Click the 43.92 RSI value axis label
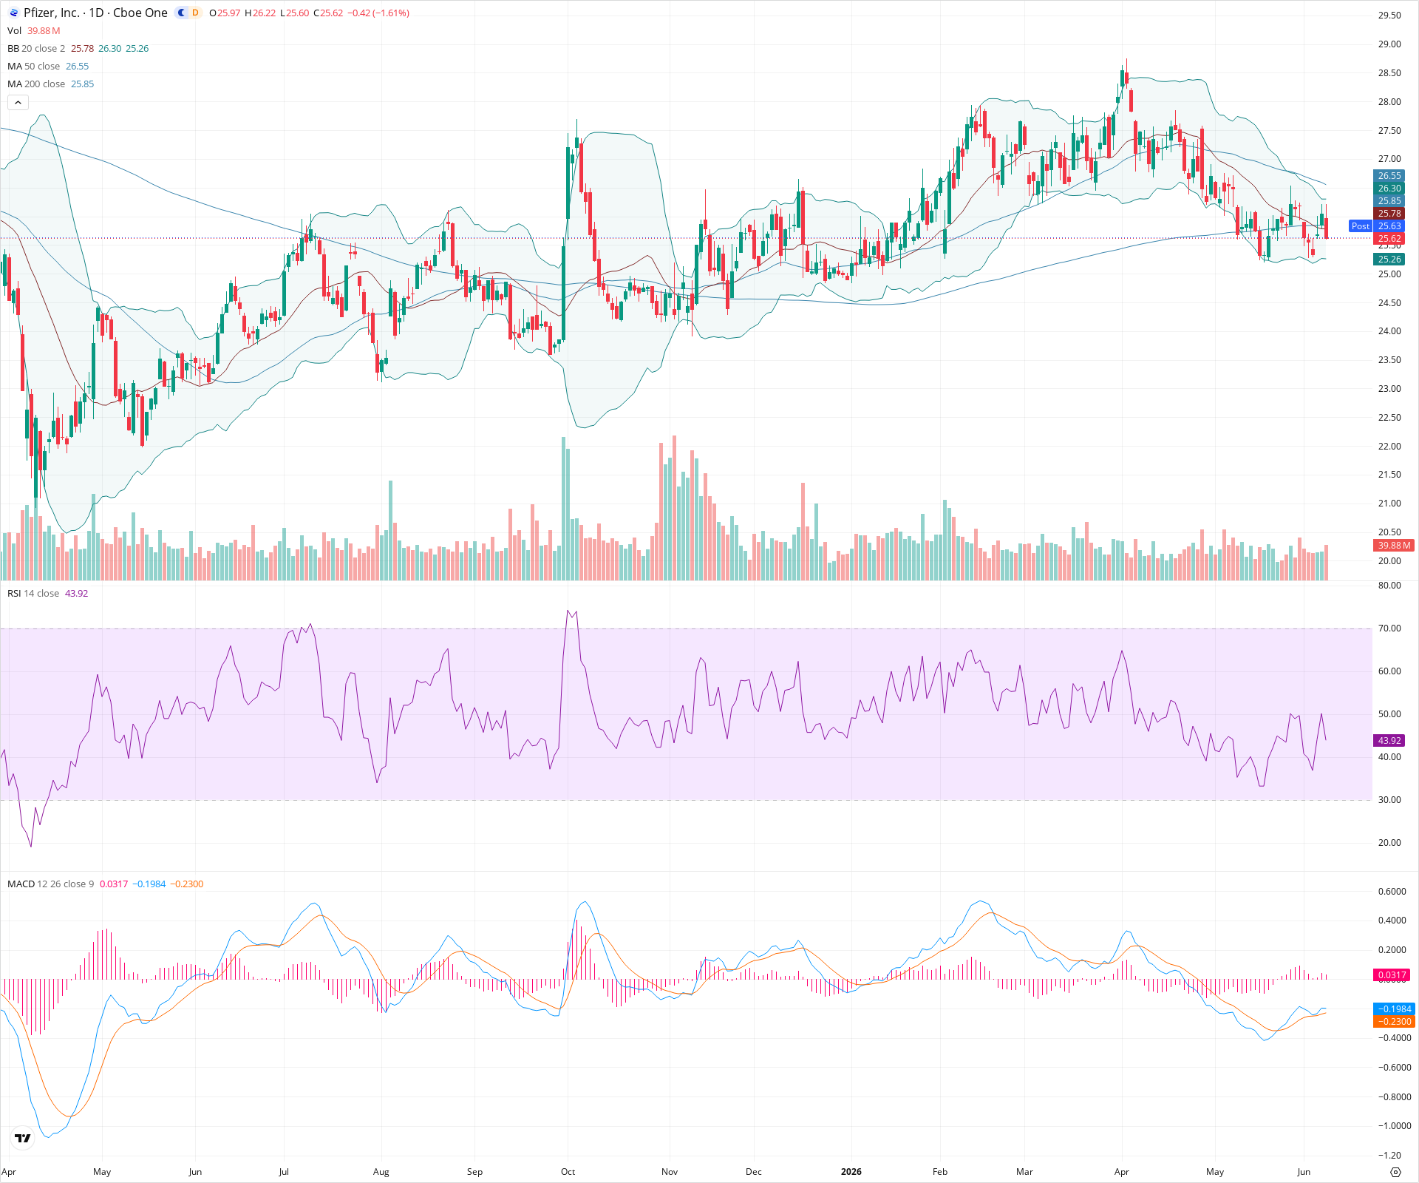The image size is (1419, 1183). [1389, 740]
